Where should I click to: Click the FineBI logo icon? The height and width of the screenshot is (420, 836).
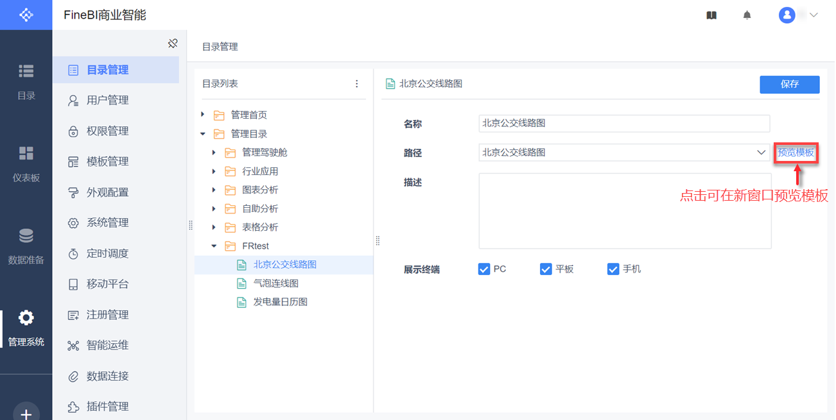[x=26, y=15]
